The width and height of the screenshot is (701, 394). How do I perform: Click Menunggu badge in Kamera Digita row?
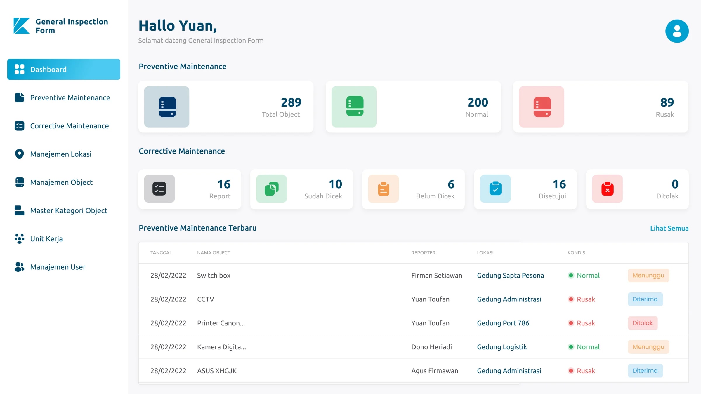pyautogui.click(x=648, y=347)
